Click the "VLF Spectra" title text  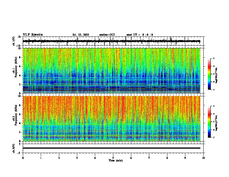33,34
